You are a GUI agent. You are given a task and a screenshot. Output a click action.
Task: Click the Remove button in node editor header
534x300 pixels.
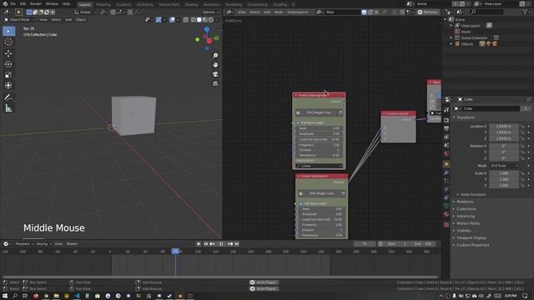427,12
